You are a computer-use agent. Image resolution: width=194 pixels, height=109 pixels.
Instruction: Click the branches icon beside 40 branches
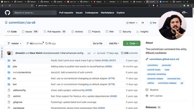[28, 43]
